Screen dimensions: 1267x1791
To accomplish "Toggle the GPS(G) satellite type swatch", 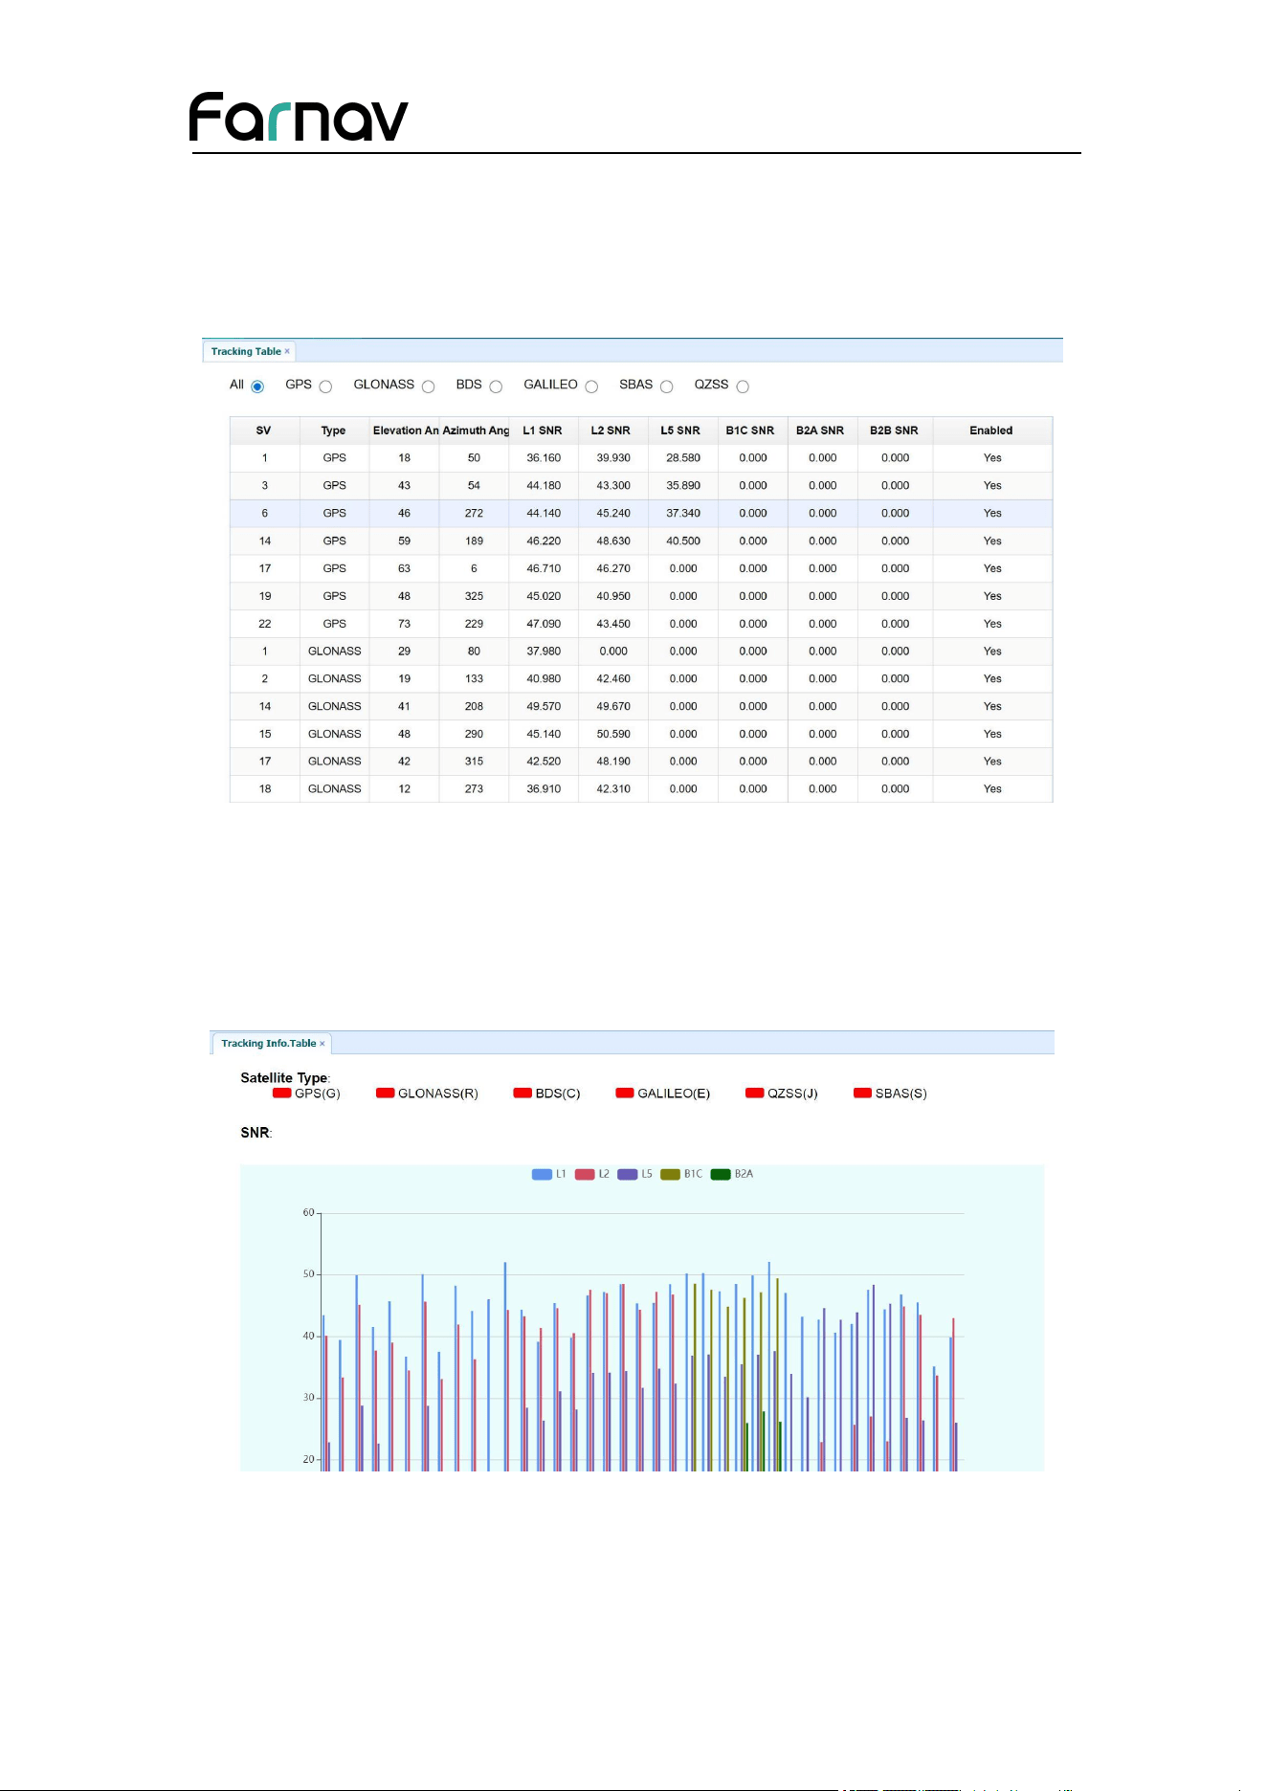I will point(281,1093).
